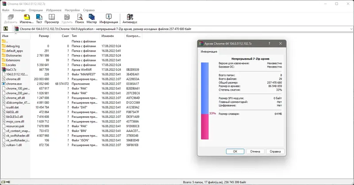Sort by the Контрол... column header
Viewport: 354px width, 185px height.
pos(133,36)
